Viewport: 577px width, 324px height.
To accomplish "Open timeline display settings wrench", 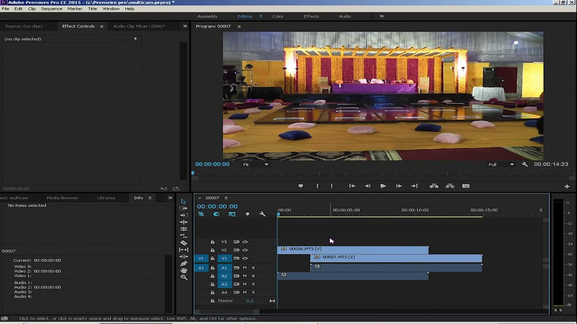I will coord(262,214).
